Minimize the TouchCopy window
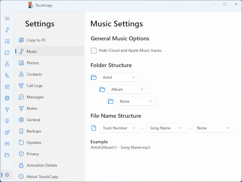This screenshot has height=182, width=242. click(x=214, y=4)
